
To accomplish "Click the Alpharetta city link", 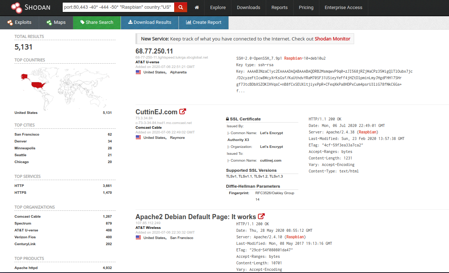I will (x=178, y=72).
